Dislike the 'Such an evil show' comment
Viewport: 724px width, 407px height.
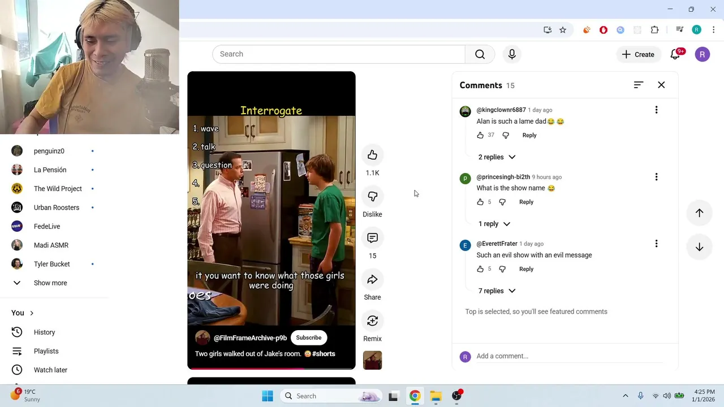click(x=502, y=269)
